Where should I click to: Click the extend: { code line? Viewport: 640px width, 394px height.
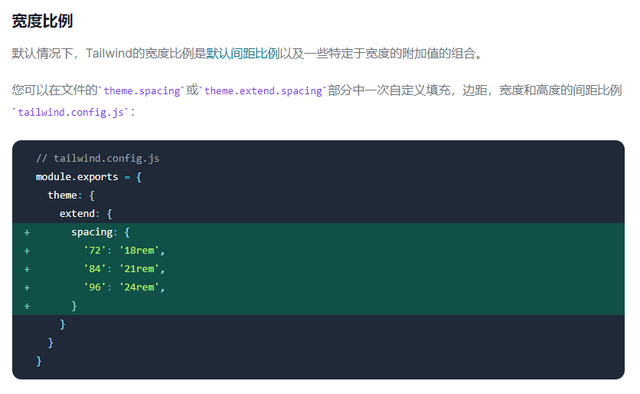(86, 214)
